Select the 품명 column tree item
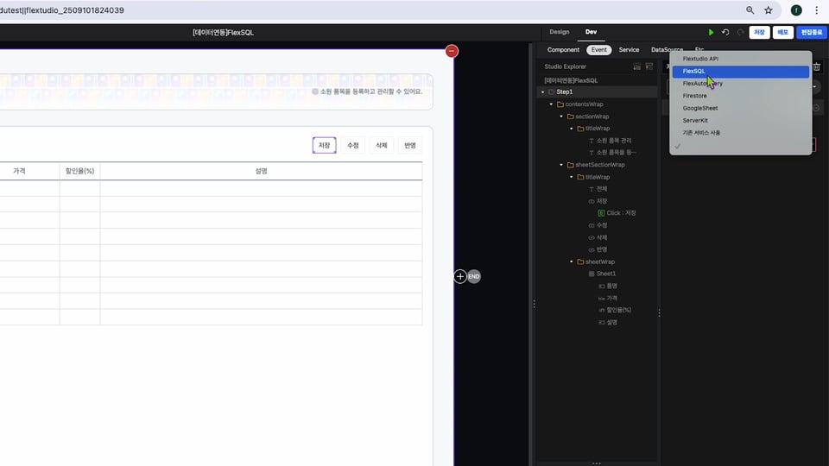The image size is (829, 466). [611, 286]
